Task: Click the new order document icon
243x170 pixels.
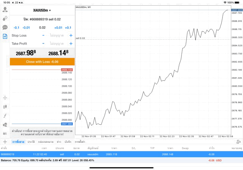Action: pyautogui.click(x=5, y=37)
